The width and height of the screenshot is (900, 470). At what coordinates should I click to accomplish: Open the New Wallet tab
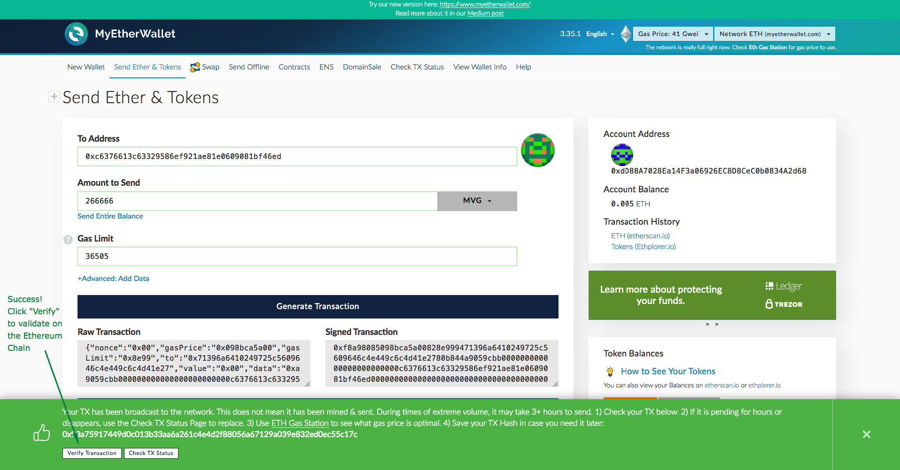click(x=86, y=67)
